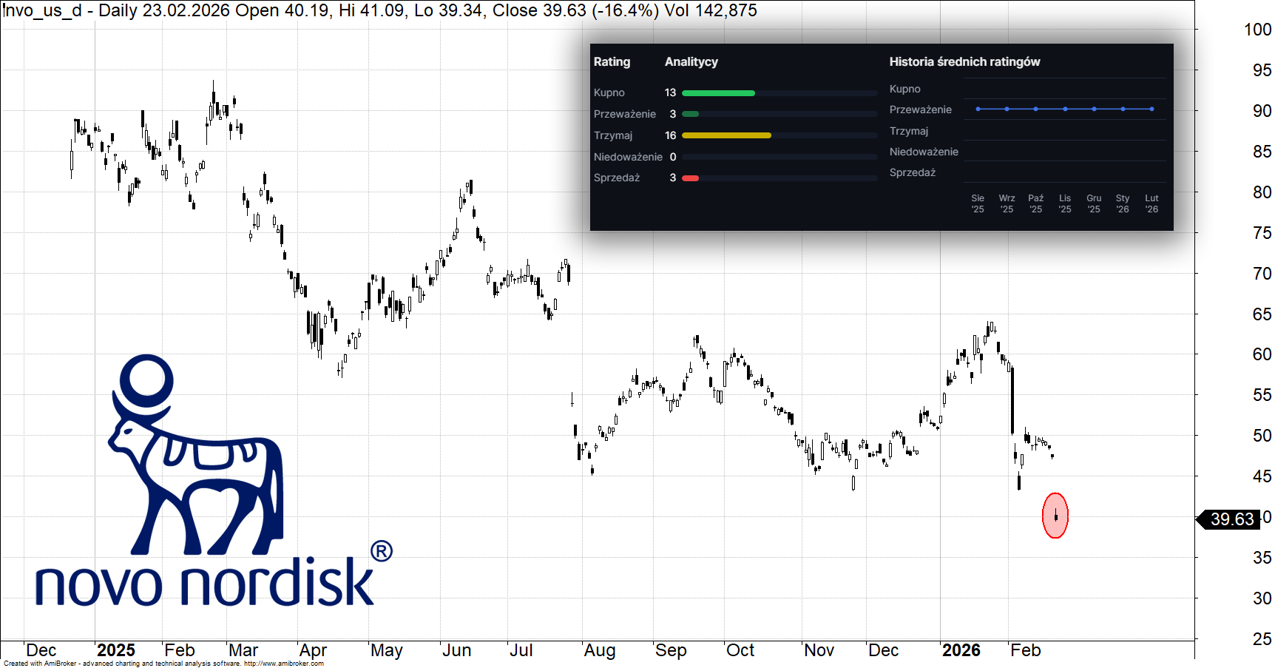This screenshot has width=1275, height=668.
Task: Click the red Sprzedaż rating bar
Action: [690, 178]
